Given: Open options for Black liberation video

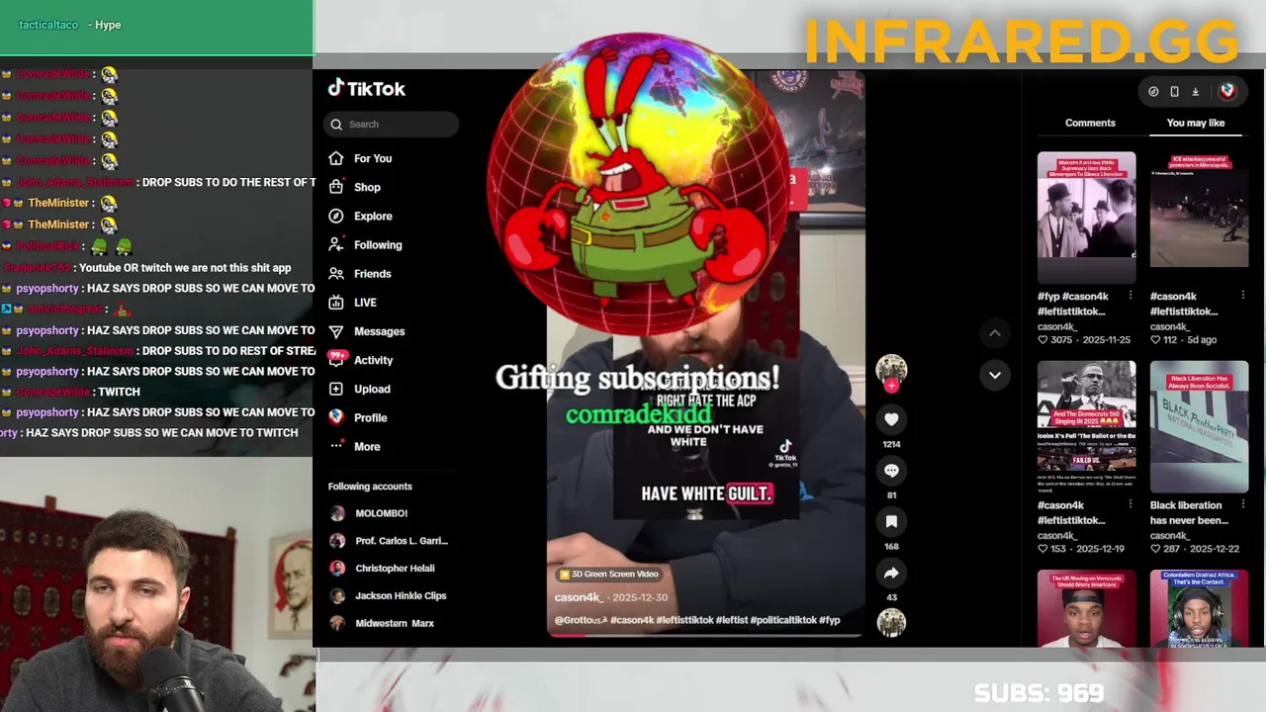Looking at the screenshot, I should (1243, 505).
